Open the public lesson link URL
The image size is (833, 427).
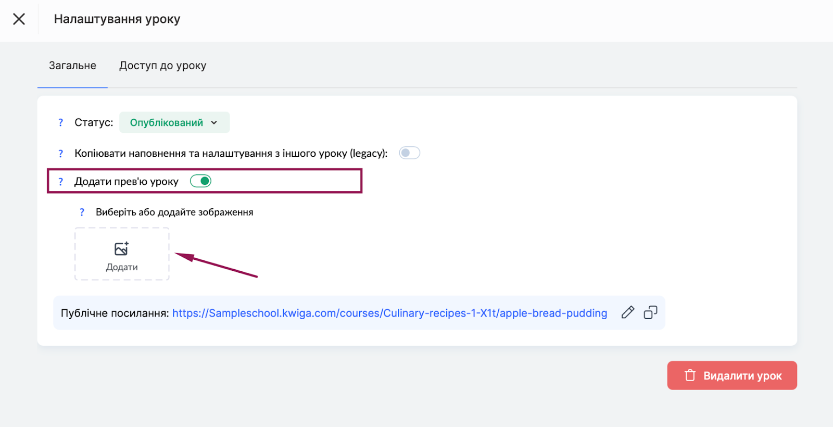tap(389, 313)
